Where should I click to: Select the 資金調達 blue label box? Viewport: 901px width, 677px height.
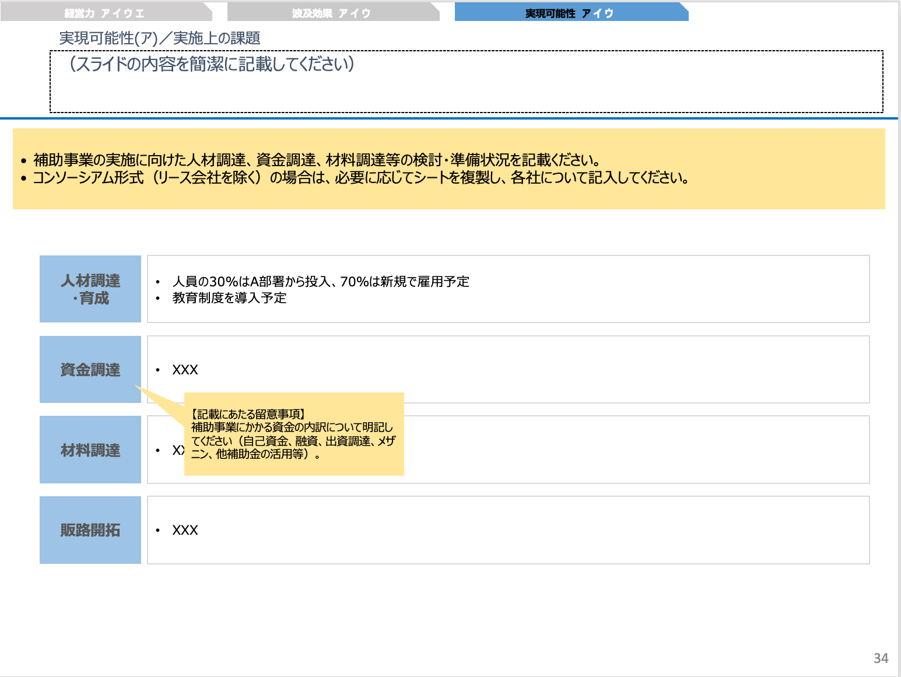pos(90,370)
